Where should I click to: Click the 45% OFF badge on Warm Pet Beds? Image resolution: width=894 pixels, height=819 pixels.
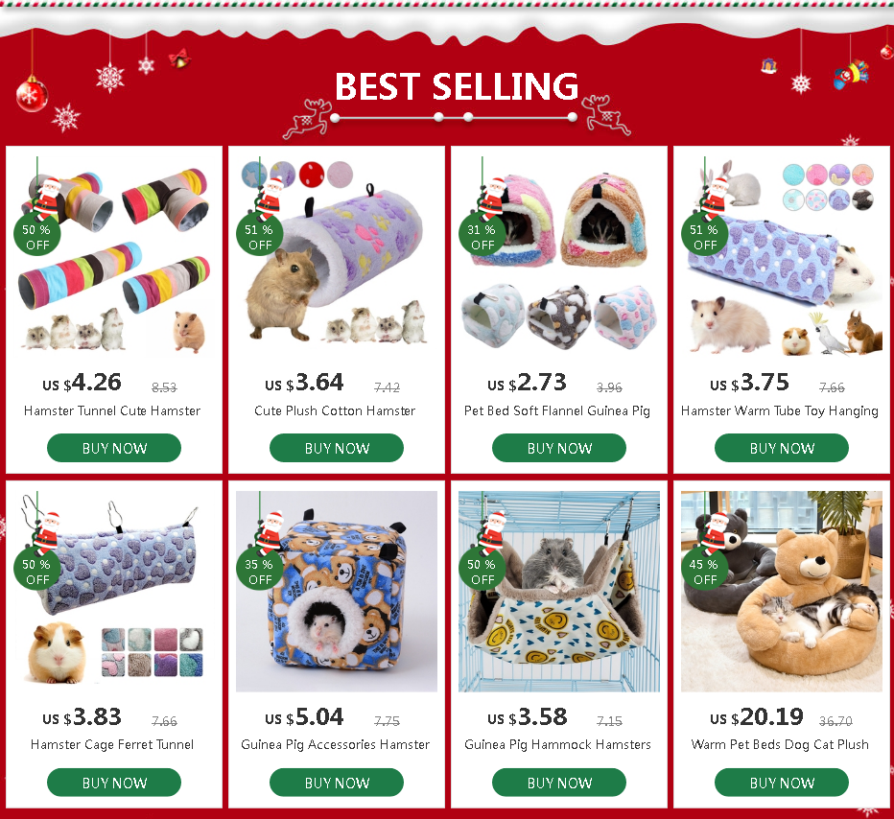coord(705,571)
